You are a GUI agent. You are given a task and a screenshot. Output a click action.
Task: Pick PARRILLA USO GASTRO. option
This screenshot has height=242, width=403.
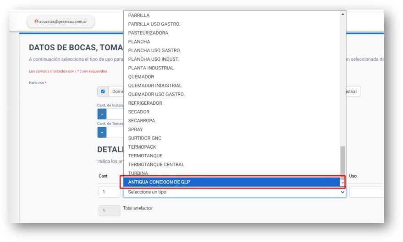click(155, 24)
